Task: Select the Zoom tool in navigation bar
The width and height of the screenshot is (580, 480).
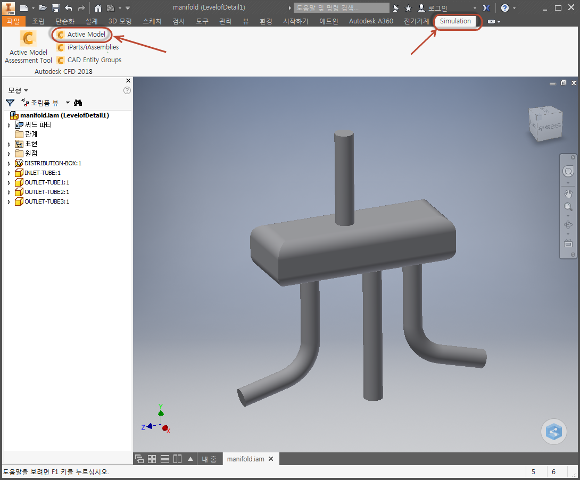Action: (568, 207)
